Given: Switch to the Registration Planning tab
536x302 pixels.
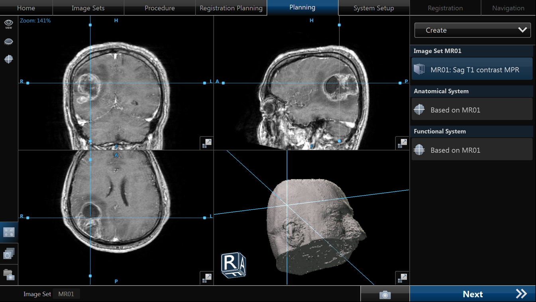Looking at the screenshot, I should tap(231, 8).
